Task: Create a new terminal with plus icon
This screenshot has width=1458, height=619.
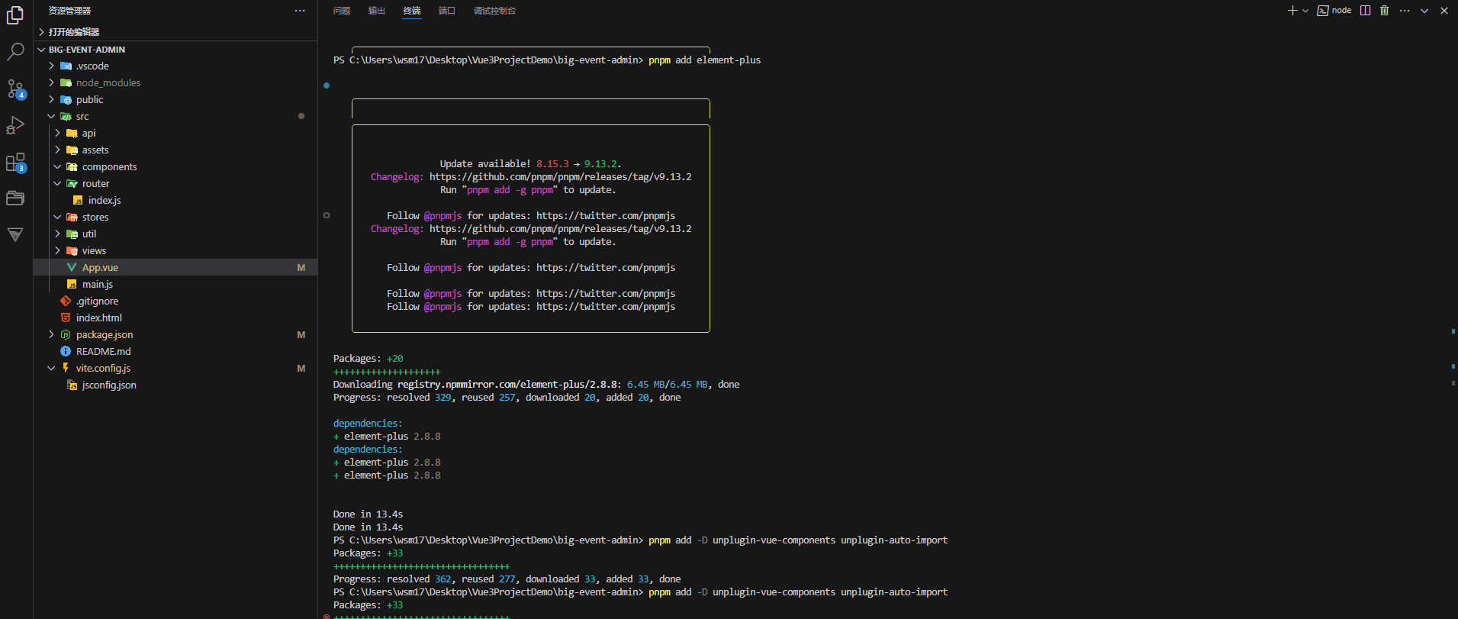Action: tap(1292, 11)
